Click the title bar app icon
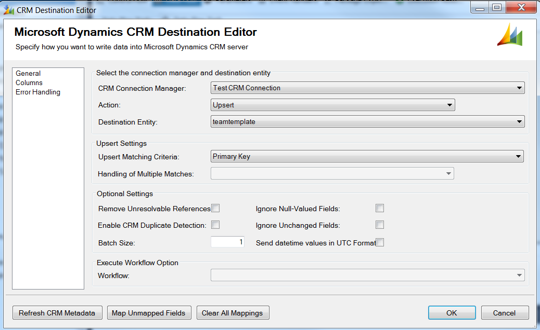 pos(9,10)
